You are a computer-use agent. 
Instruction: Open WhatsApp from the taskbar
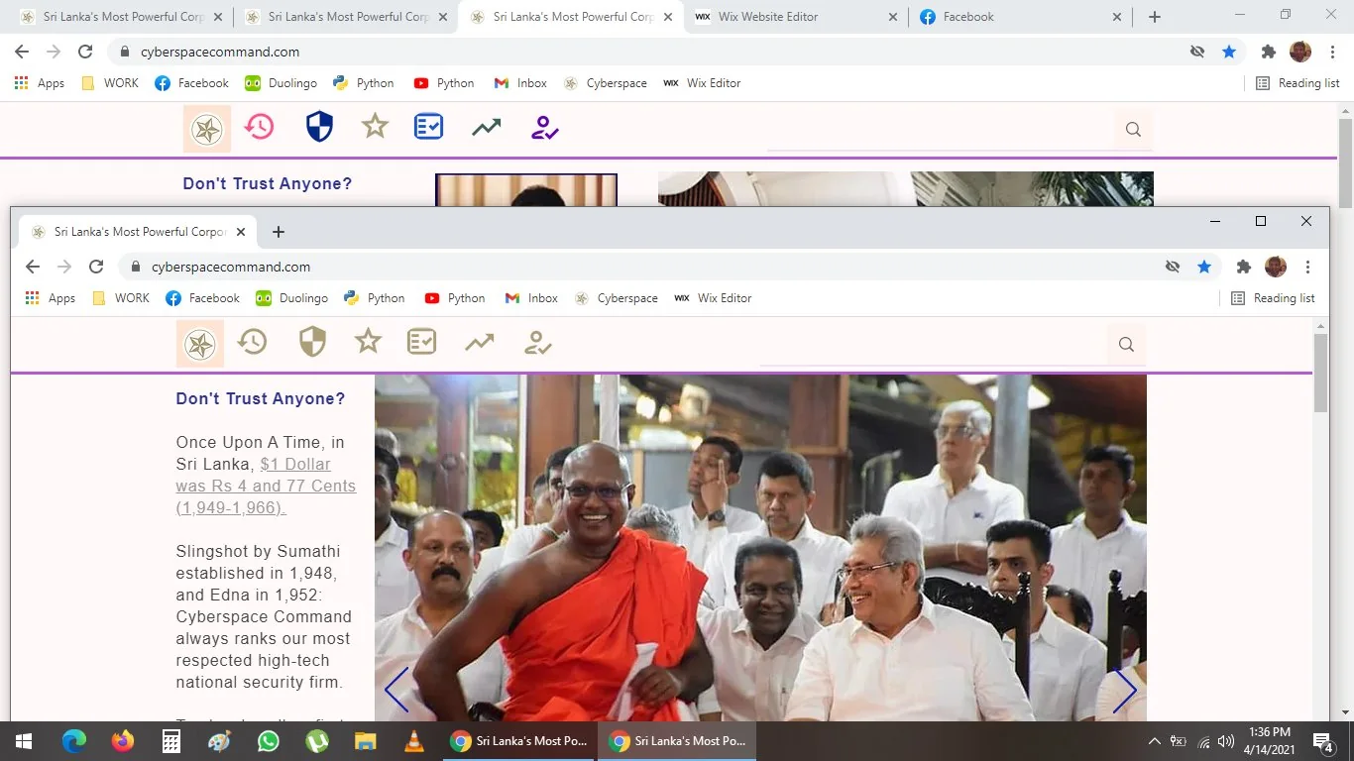click(x=269, y=741)
